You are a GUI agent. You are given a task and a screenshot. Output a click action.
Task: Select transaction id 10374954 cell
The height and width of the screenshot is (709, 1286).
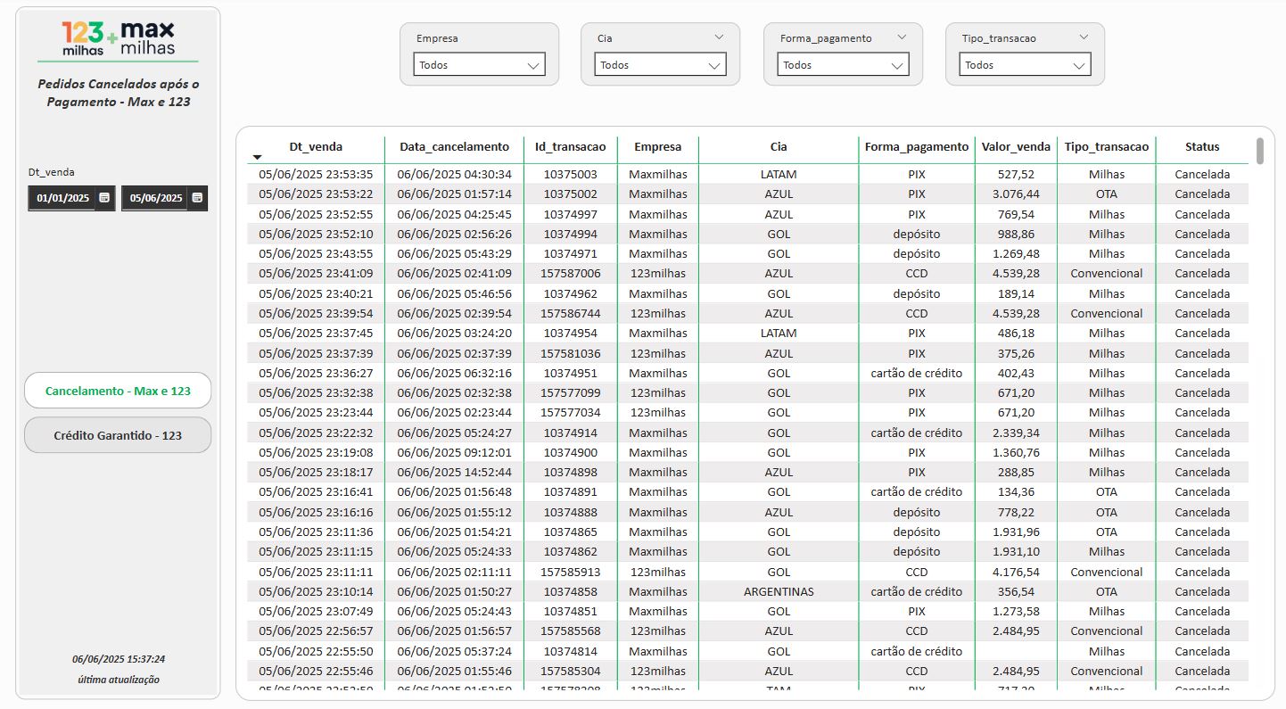571,333
